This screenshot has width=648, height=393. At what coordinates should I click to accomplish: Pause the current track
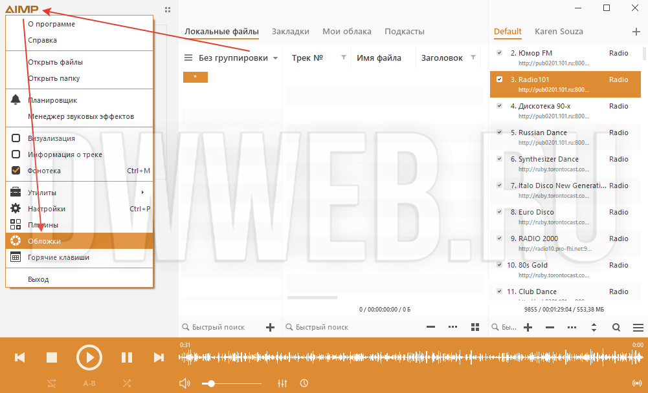point(127,357)
